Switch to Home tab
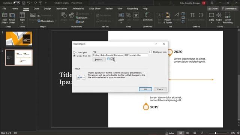The height and width of the screenshot is (135, 240). 15,9
